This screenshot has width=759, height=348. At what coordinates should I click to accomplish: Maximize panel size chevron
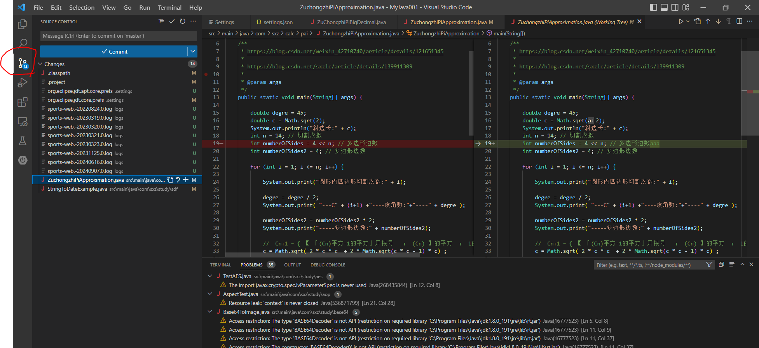[742, 264]
